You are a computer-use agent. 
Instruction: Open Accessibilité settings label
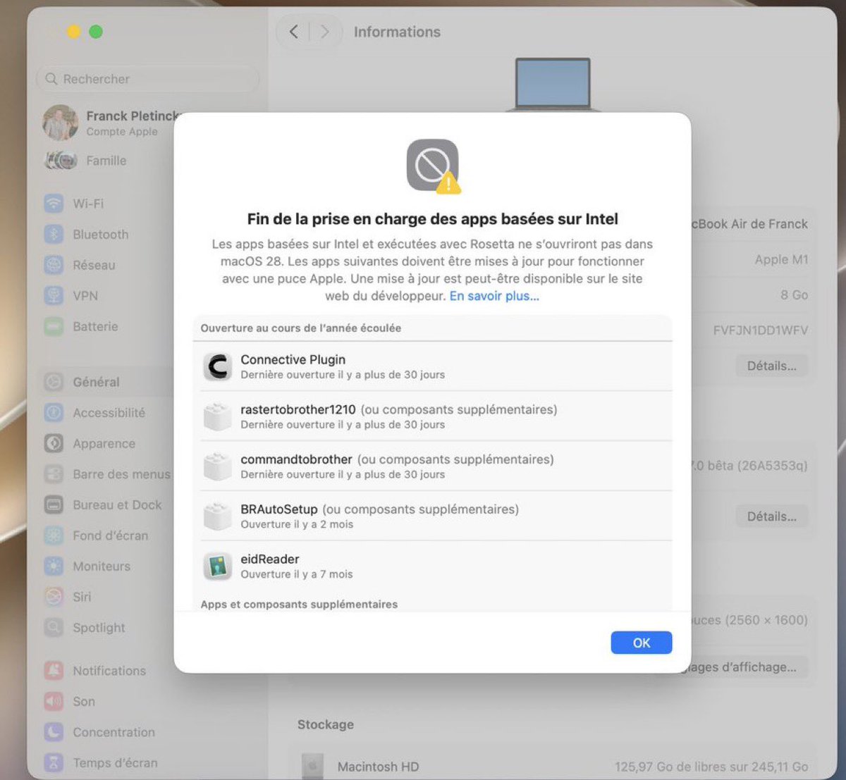click(x=109, y=413)
